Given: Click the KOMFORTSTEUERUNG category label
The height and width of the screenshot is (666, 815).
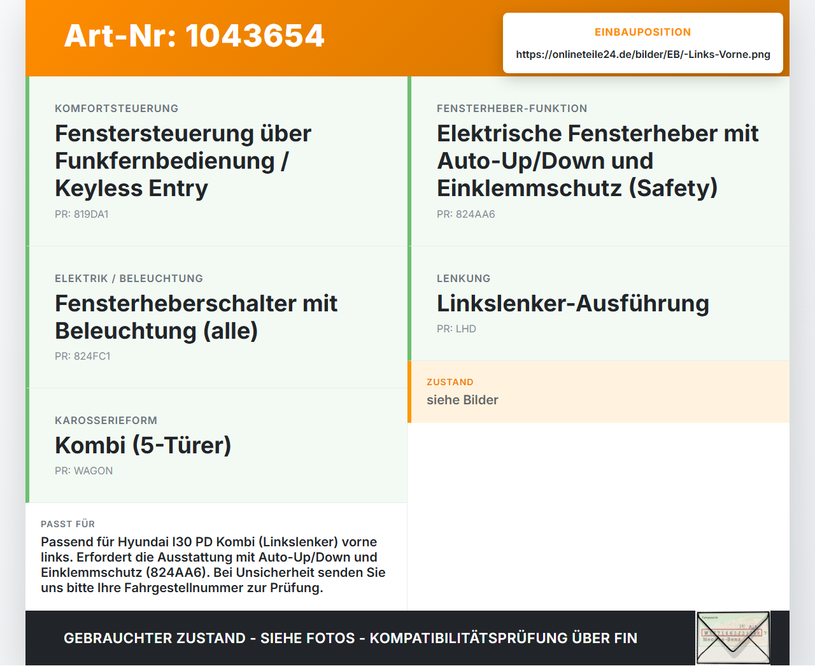Looking at the screenshot, I should tap(117, 109).
